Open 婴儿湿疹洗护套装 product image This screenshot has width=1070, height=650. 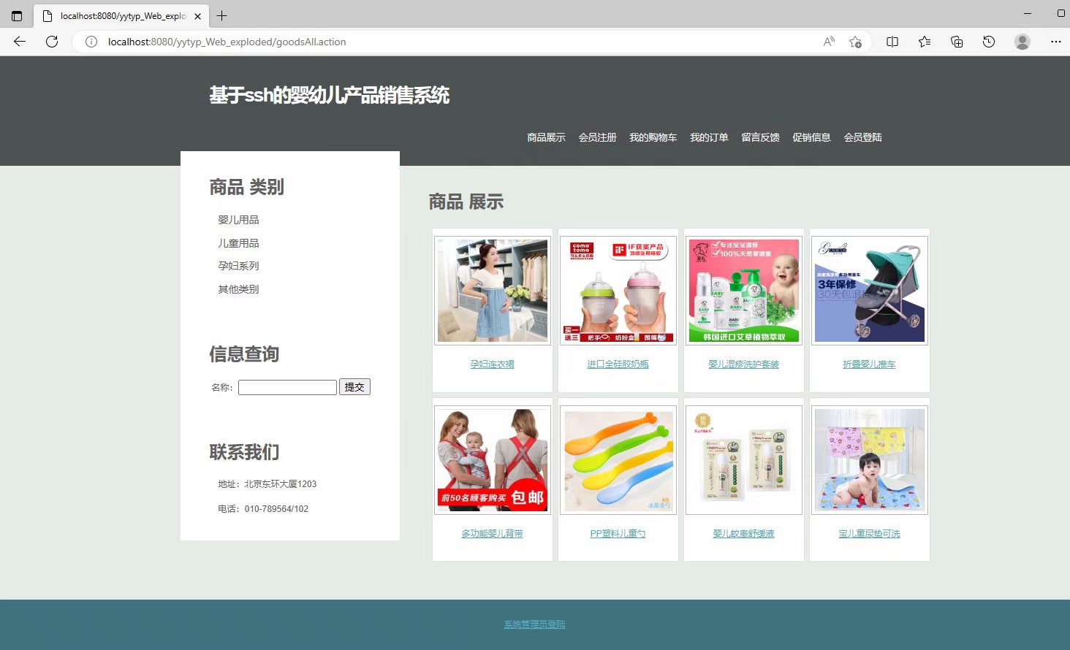point(744,291)
